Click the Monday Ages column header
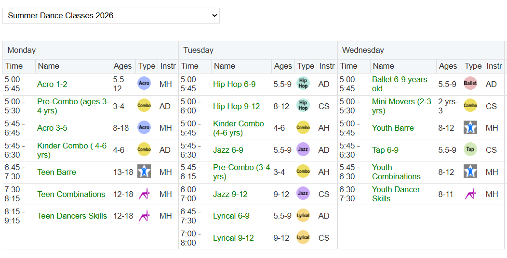 coord(122,66)
